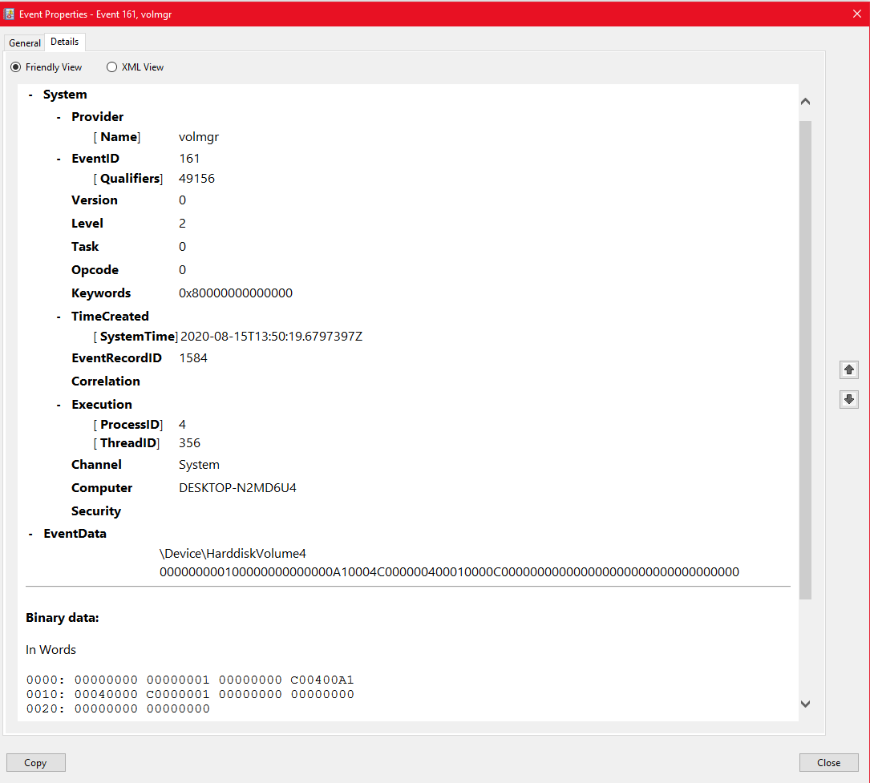Collapse the EventID node
Screen dimensions: 870x783
coord(59,159)
